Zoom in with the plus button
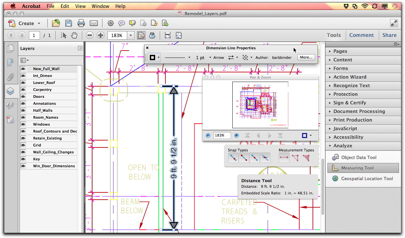Image resolution: width=405 pixels, height=238 pixels. 101,35
